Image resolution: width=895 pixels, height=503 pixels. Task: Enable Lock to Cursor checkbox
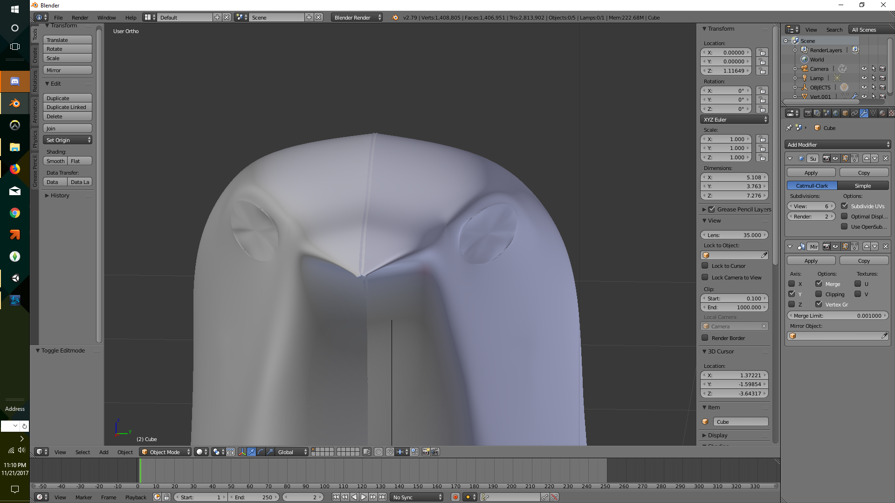(705, 266)
